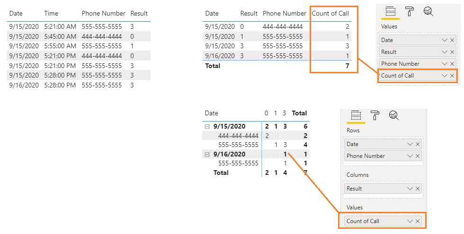Sort summary table by Count of Call header
The height and width of the screenshot is (234, 464).
pos(330,13)
